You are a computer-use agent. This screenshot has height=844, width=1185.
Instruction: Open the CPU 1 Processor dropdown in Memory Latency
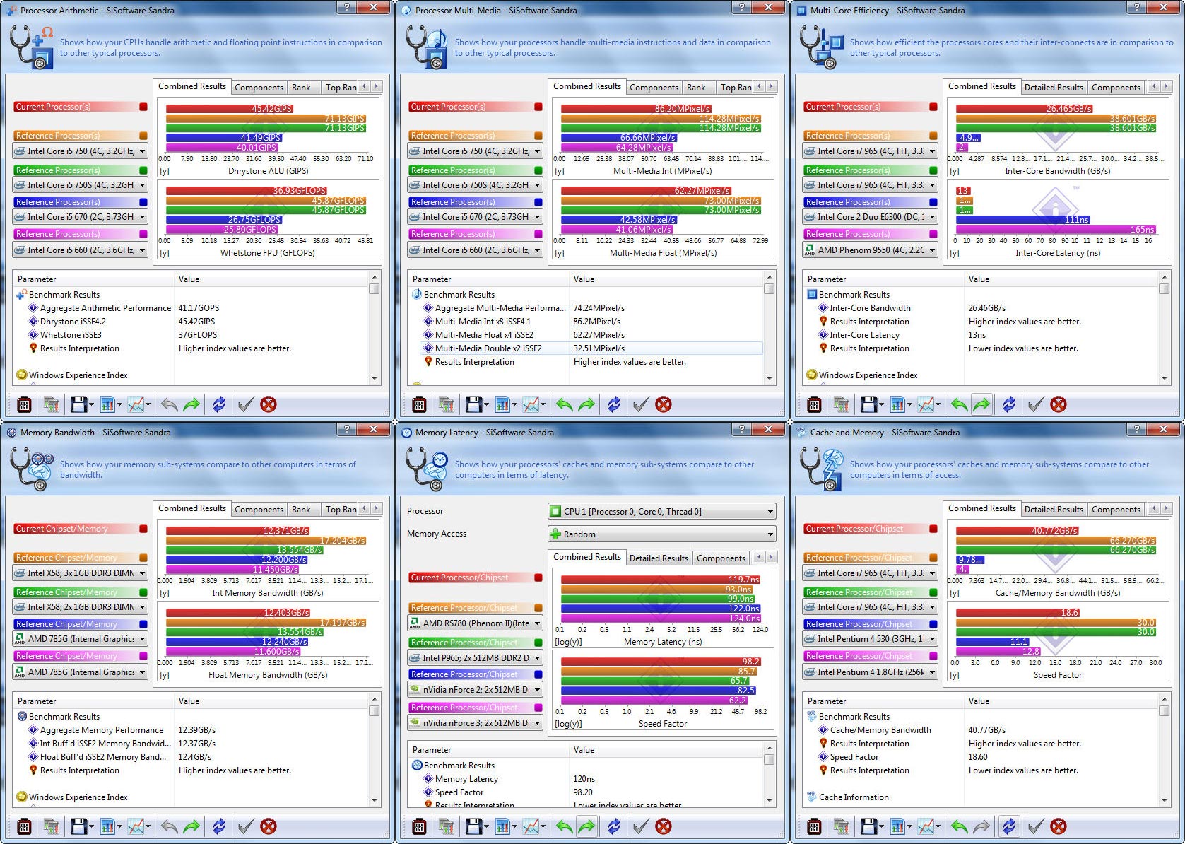(661, 511)
